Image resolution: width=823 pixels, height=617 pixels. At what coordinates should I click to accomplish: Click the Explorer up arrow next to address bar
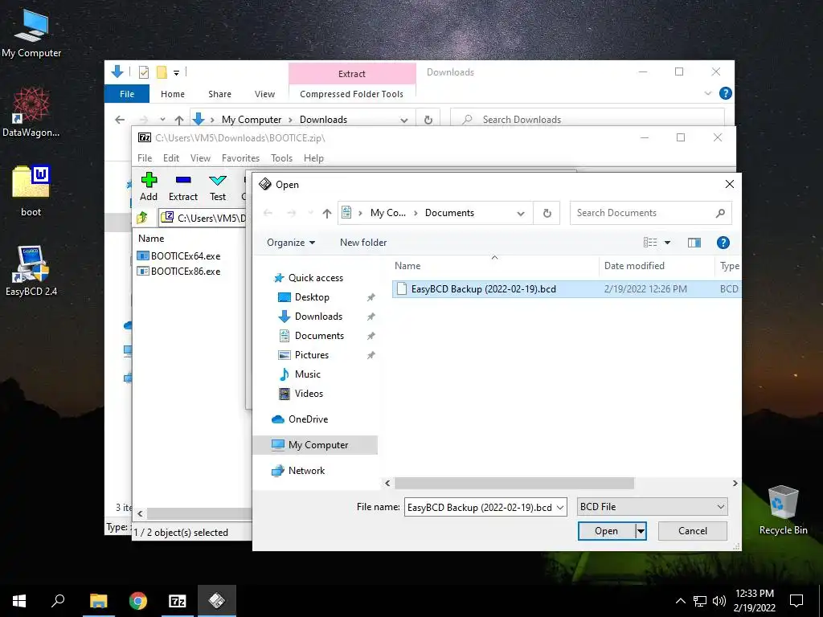click(179, 120)
